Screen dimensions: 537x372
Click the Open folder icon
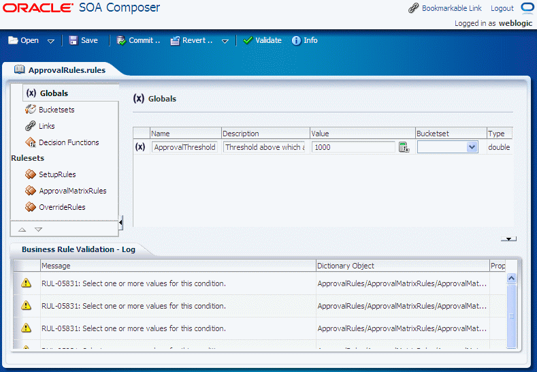[13, 40]
